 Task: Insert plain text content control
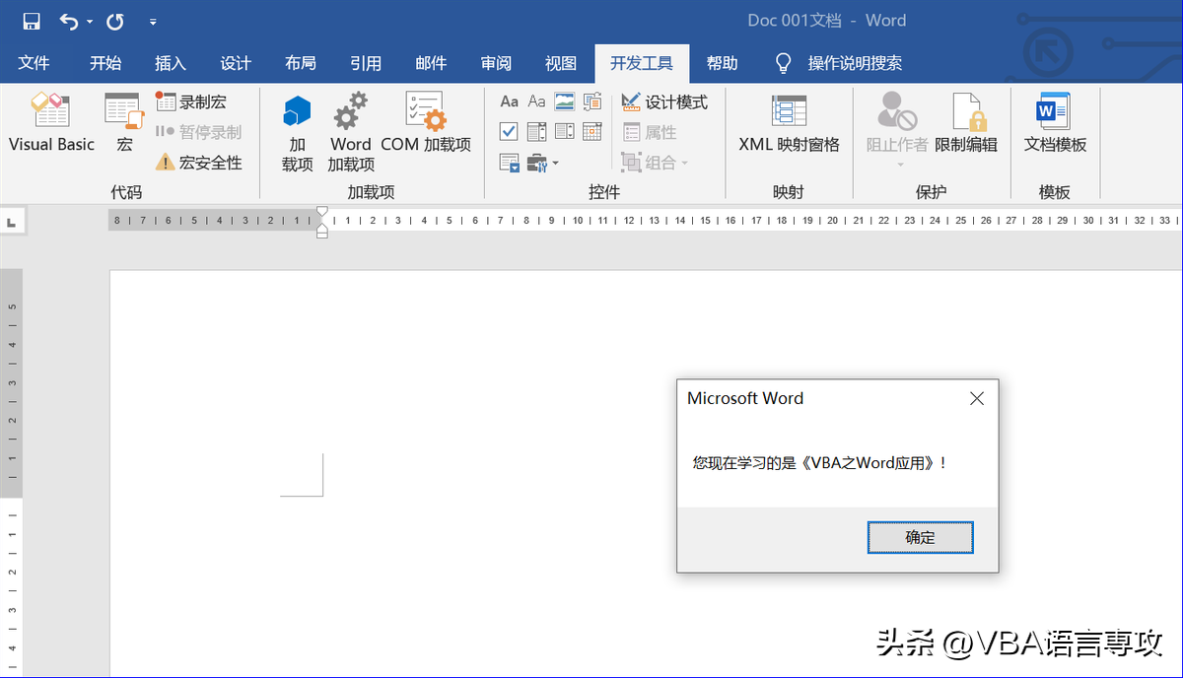pyautogui.click(x=536, y=102)
